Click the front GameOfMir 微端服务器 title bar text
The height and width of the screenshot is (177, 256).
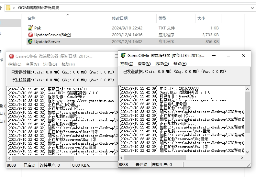[166, 56]
